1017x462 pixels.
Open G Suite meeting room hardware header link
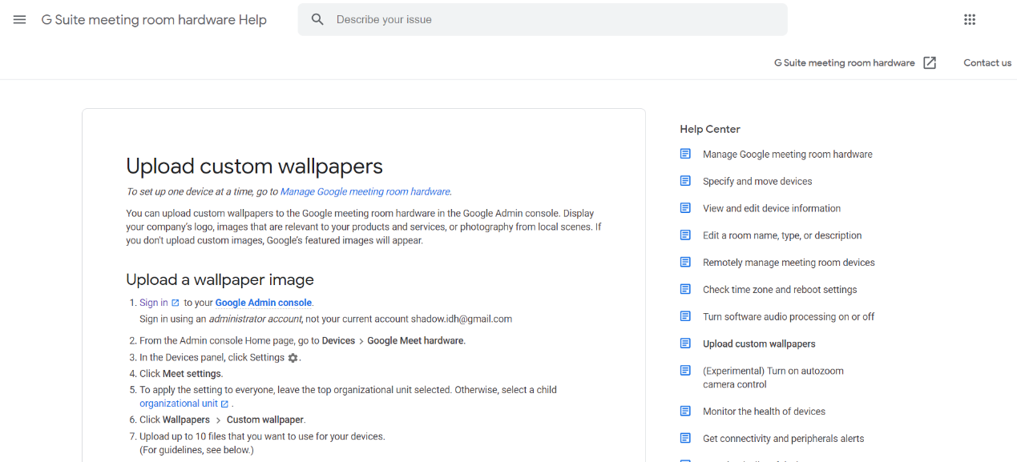pyautogui.click(x=844, y=63)
